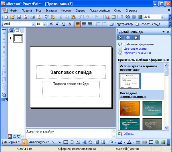Screen dimensions: 172x152
Task: Paste from clipboard icon
Action: point(73,17)
